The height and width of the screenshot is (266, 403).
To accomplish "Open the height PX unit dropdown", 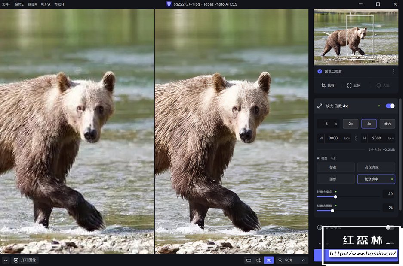I will (390, 139).
